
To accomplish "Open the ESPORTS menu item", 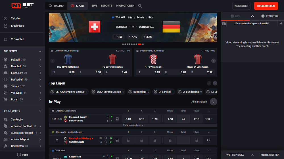I will (x=106, y=6).
